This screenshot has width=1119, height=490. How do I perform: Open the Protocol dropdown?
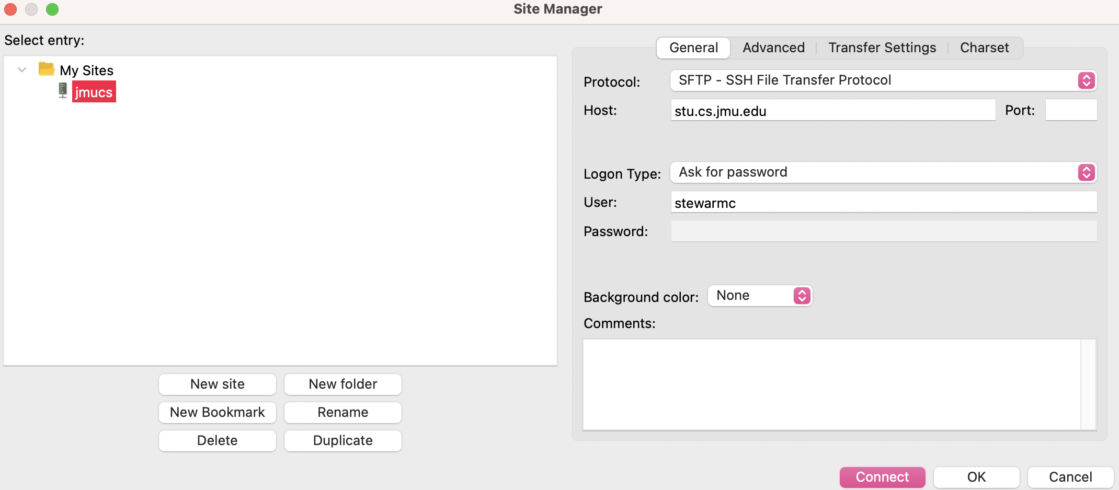click(x=1086, y=80)
